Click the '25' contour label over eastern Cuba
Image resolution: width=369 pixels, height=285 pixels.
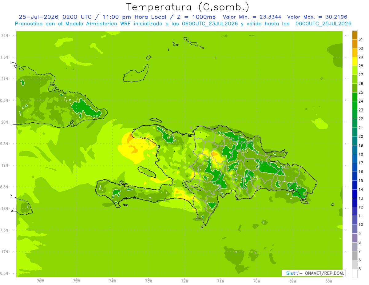coord(96,117)
